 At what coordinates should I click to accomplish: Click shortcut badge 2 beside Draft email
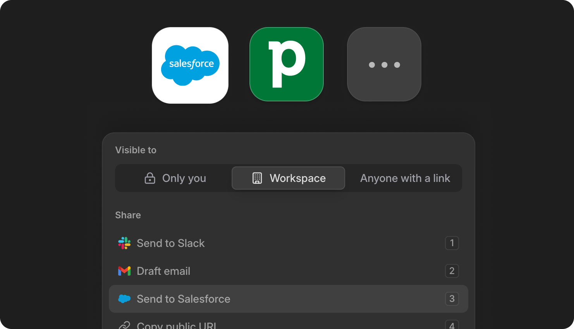coord(452,271)
